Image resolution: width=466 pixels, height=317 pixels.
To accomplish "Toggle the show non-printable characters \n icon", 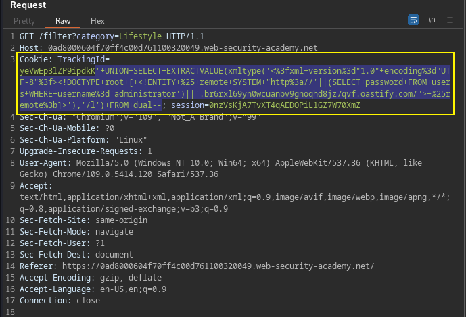I will 432,20.
